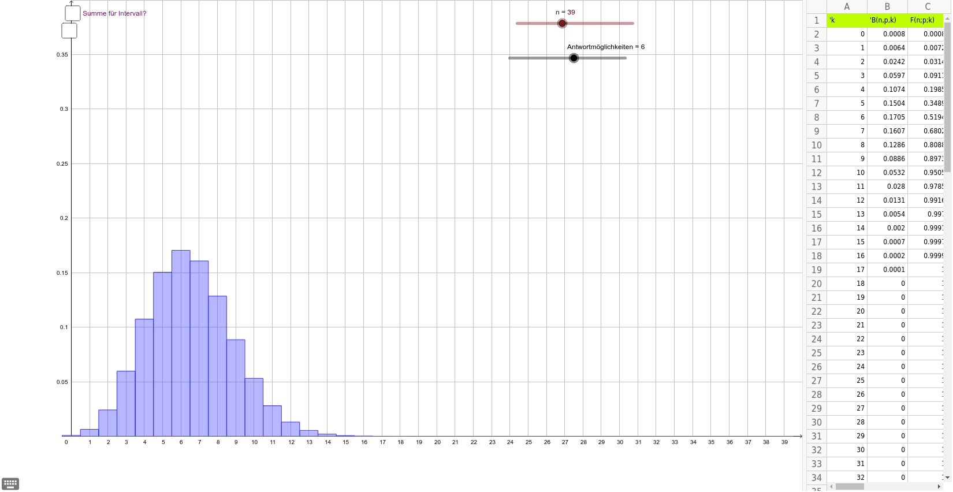
Task: Select cell with value 0.002 in column B
Action: (887, 228)
